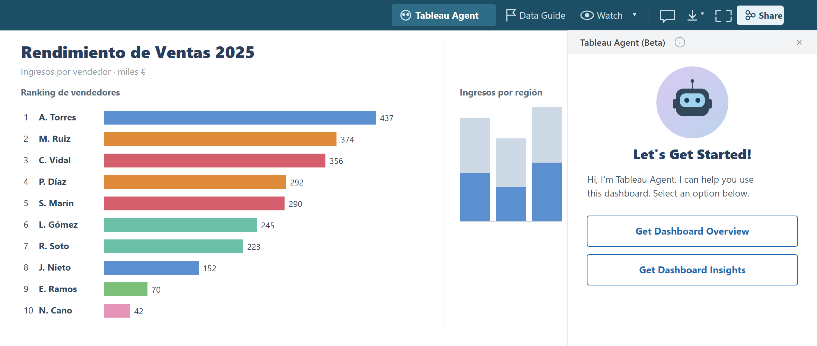Click the Ingresos por región heading
Image resolution: width=817 pixels, height=346 pixels.
(501, 93)
